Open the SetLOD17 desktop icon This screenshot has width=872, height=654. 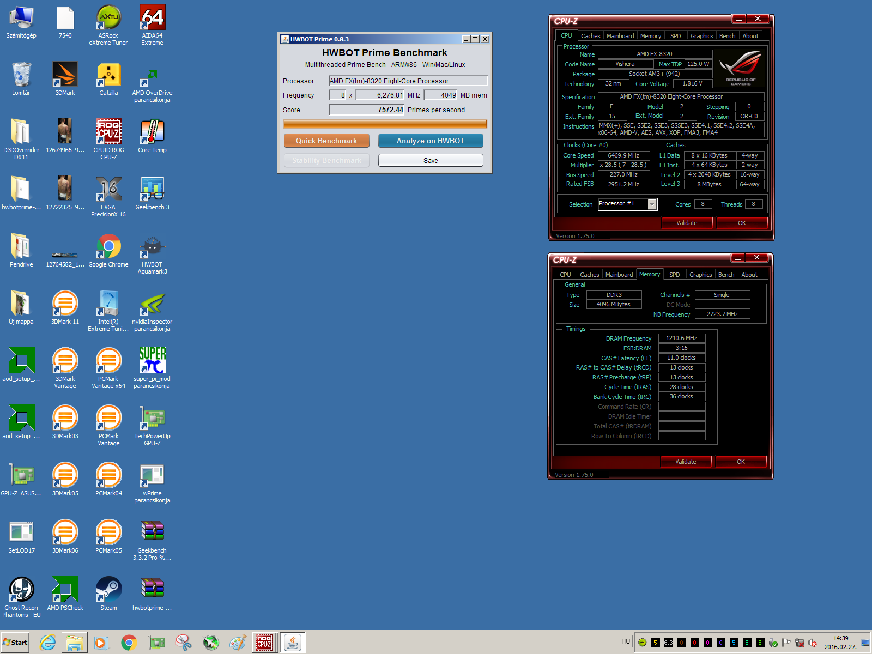[21, 537]
